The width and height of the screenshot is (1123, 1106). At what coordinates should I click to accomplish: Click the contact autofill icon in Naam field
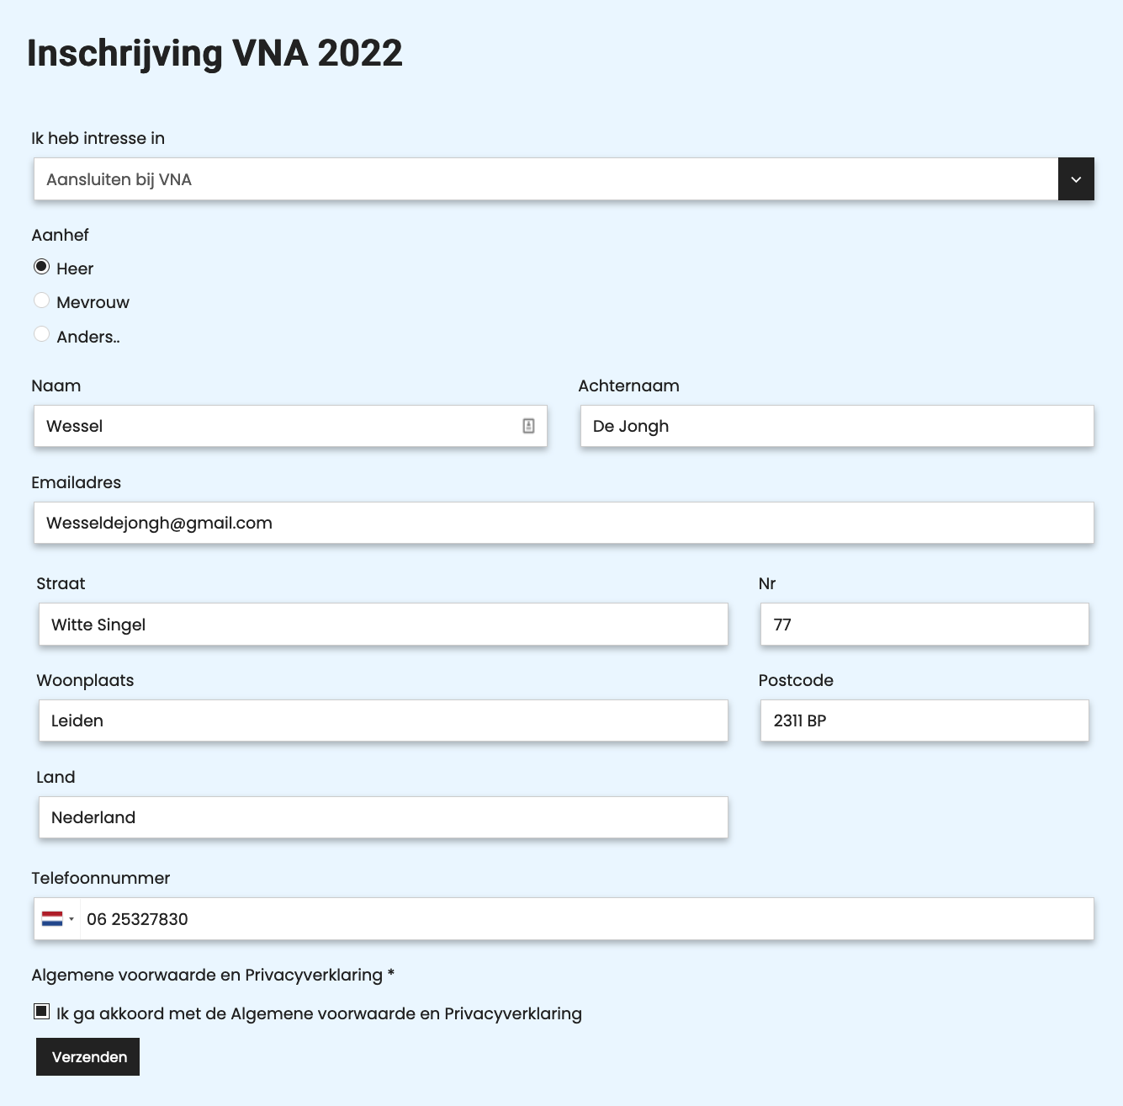click(x=528, y=426)
